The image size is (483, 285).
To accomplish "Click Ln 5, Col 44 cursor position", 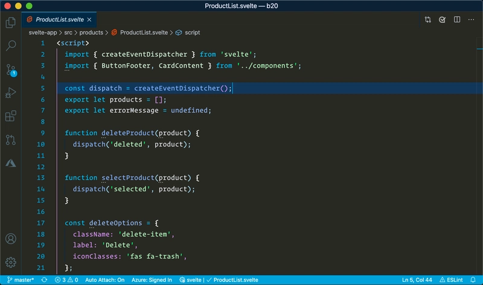I will (417, 280).
